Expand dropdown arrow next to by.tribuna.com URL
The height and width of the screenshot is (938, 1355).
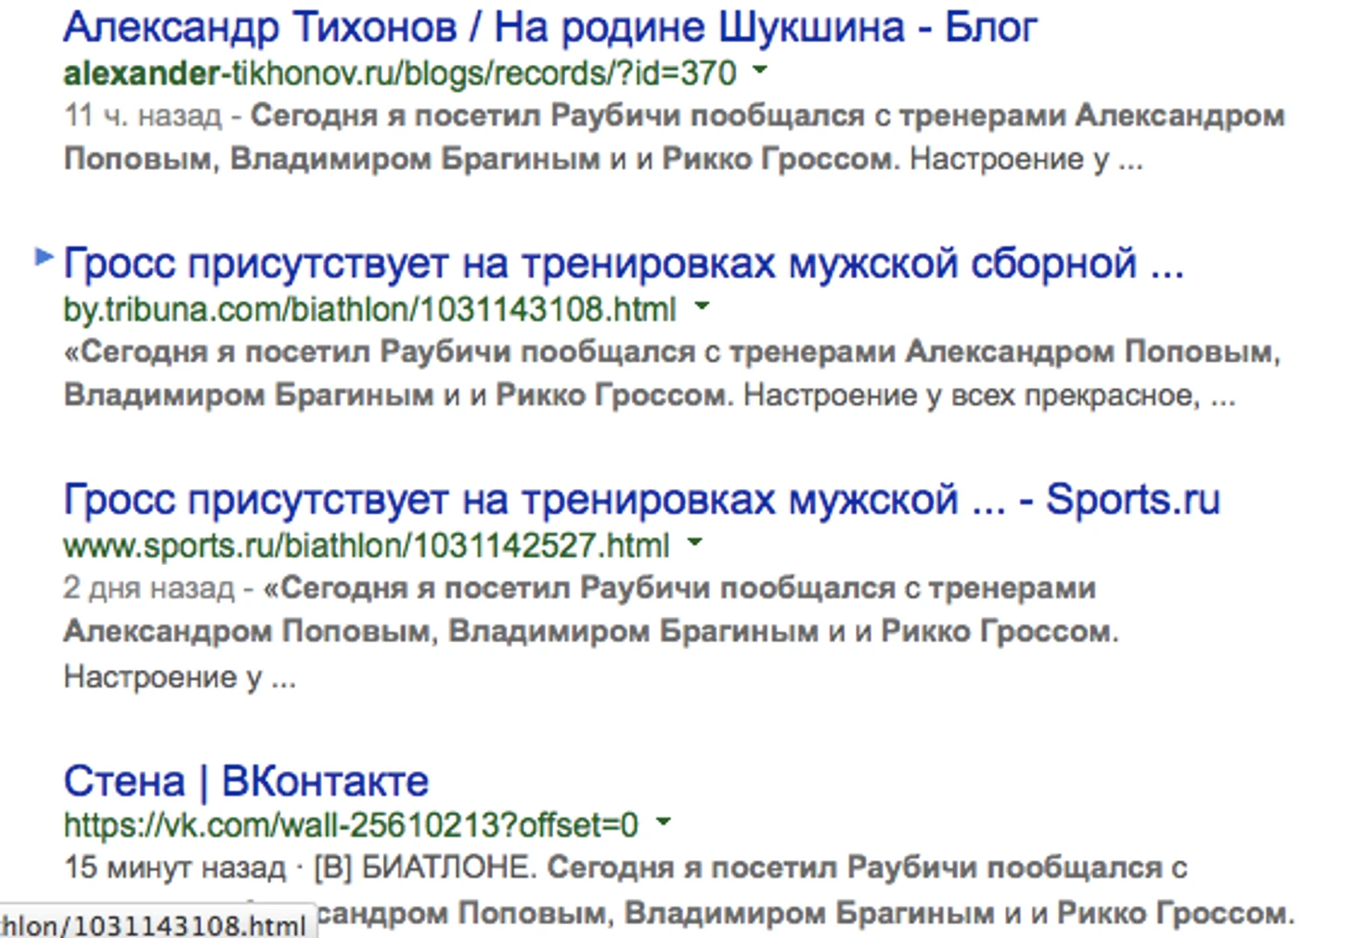pos(702,306)
